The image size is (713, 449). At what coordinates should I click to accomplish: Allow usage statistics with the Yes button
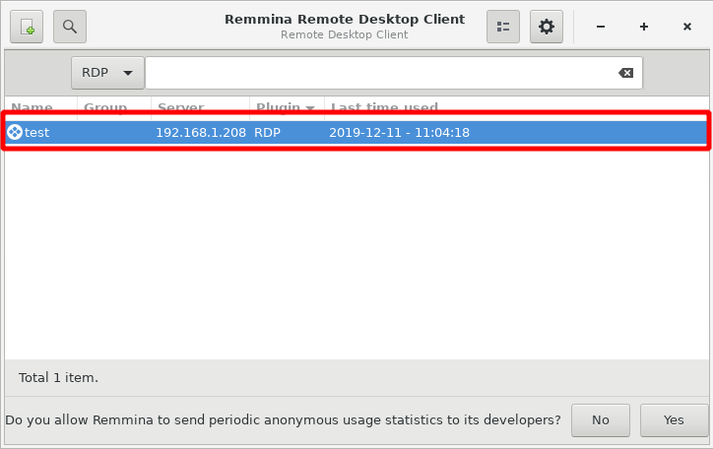click(x=674, y=419)
